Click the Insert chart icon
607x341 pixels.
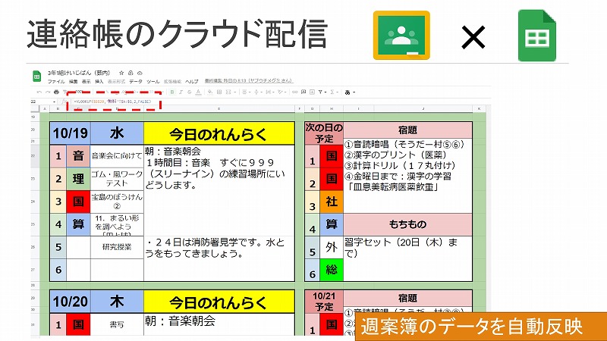pyautogui.click(x=312, y=92)
